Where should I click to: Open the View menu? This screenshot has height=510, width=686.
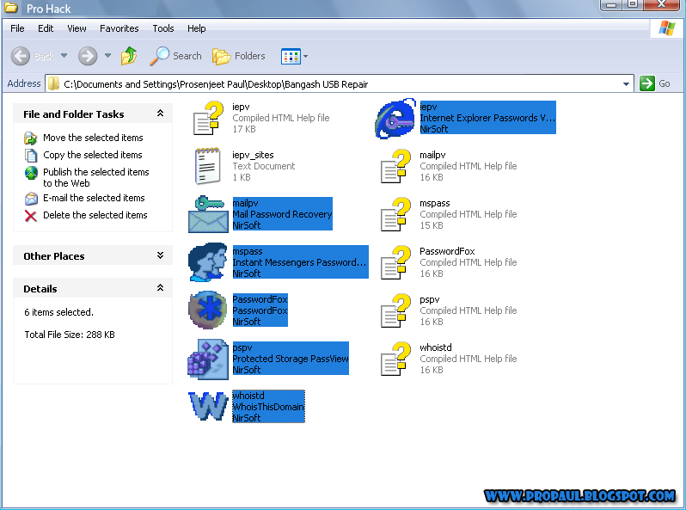[x=77, y=28]
